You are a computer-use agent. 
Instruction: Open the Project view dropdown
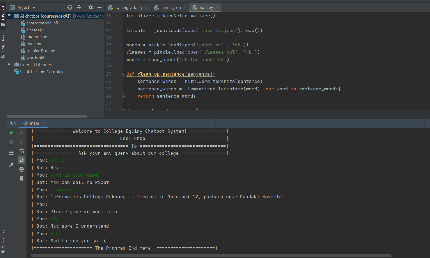click(x=33, y=7)
